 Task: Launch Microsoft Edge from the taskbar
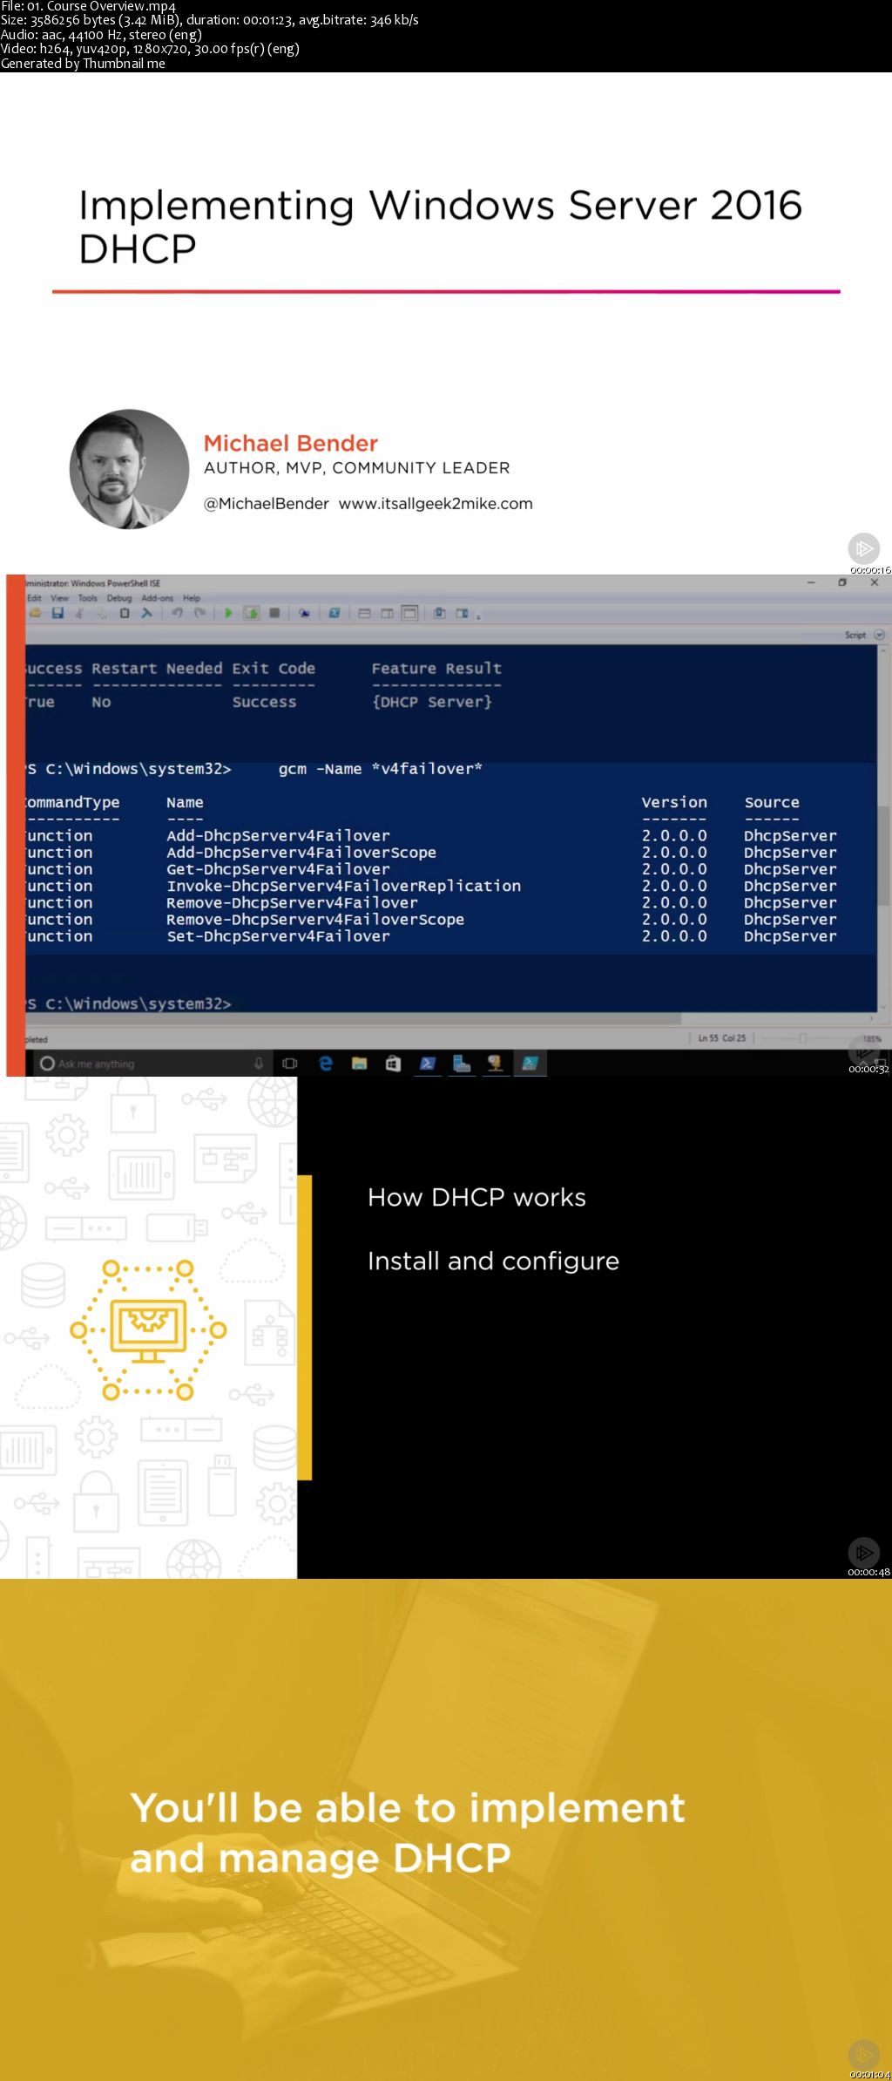click(326, 1063)
